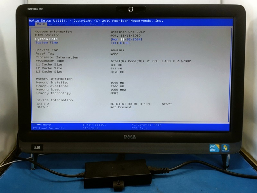257x193 pixels.
Task: Click the Service Tag label
Action: [x=47, y=50]
